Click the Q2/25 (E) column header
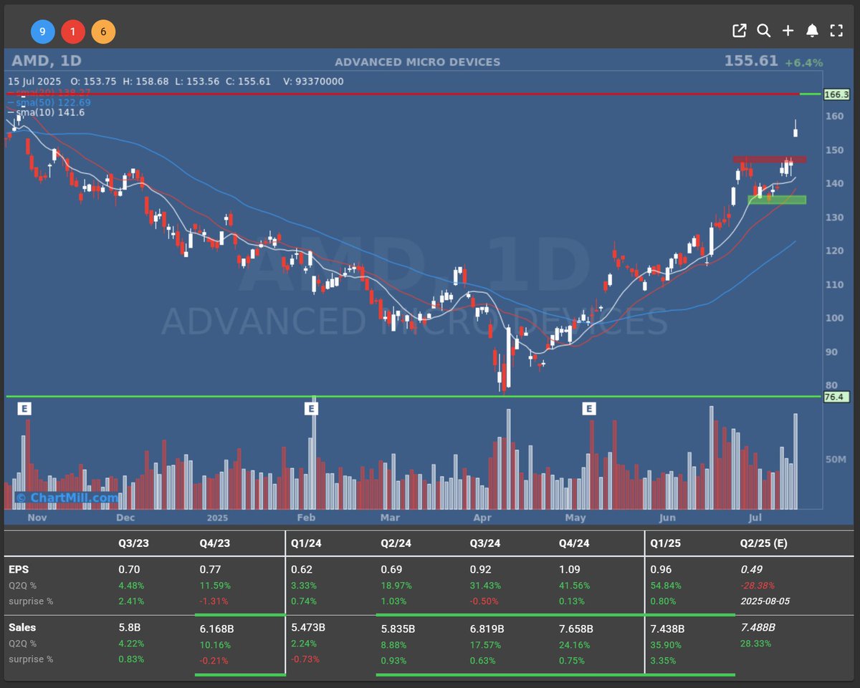 763,543
